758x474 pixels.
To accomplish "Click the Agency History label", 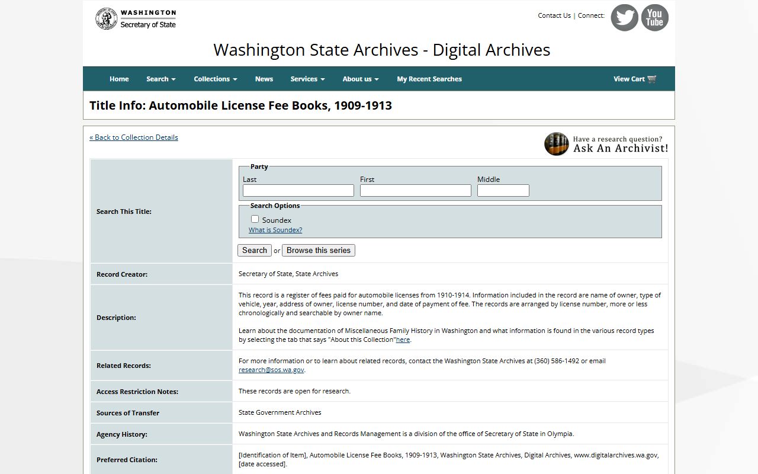I will click(x=122, y=434).
